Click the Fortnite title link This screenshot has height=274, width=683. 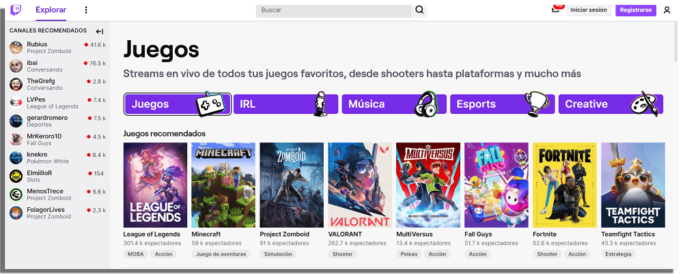pyautogui.click(x=544, y=234)
